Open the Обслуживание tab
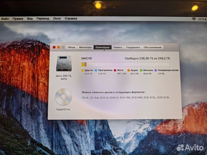The image size is (207, 155). pos(152,47)
